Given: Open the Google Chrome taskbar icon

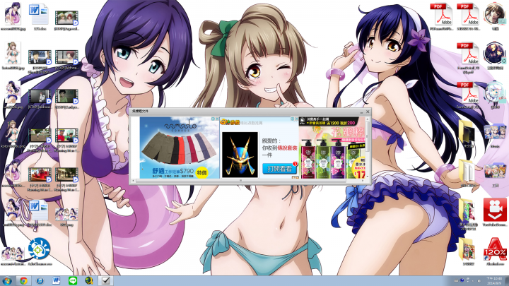Looking at the screenshot, I should (23, 281).
